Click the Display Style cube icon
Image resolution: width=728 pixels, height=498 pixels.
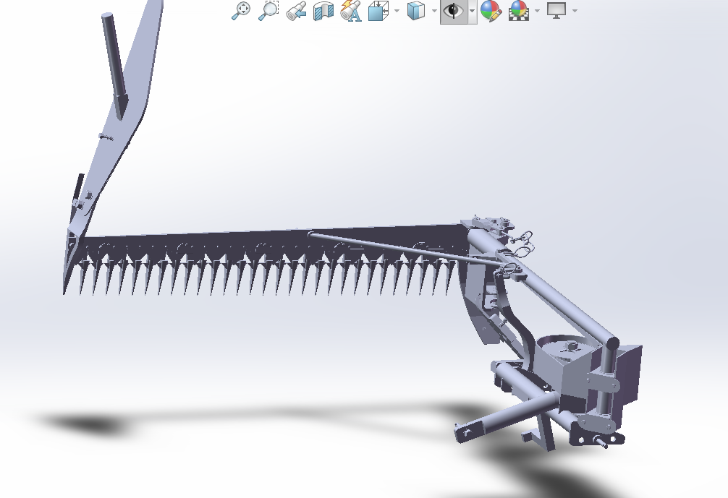416,11
